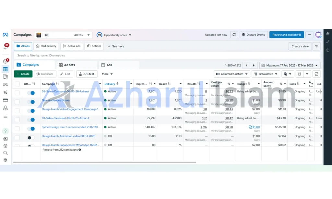Refresh the campaign data with reload icon
The height and width of the screenshot is (199, 332).
click(234, 35)
